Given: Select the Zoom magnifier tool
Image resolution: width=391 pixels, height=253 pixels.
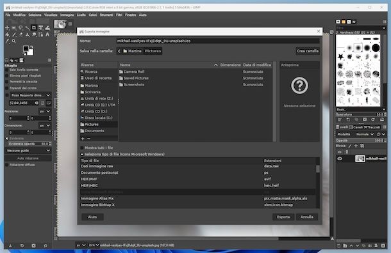Looking at the screenshot, I should point(14,42).
